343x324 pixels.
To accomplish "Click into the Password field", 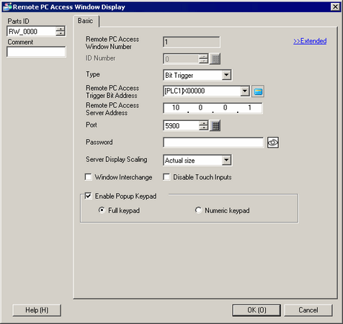I will tap(213, 143).
